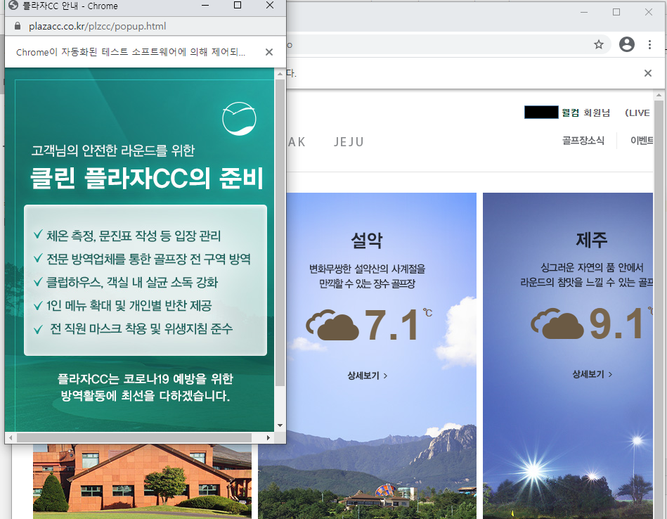Click the 7.1 temperature on 설악 card
This screenshot has height=519, width=667.
[x=392, y=325]
